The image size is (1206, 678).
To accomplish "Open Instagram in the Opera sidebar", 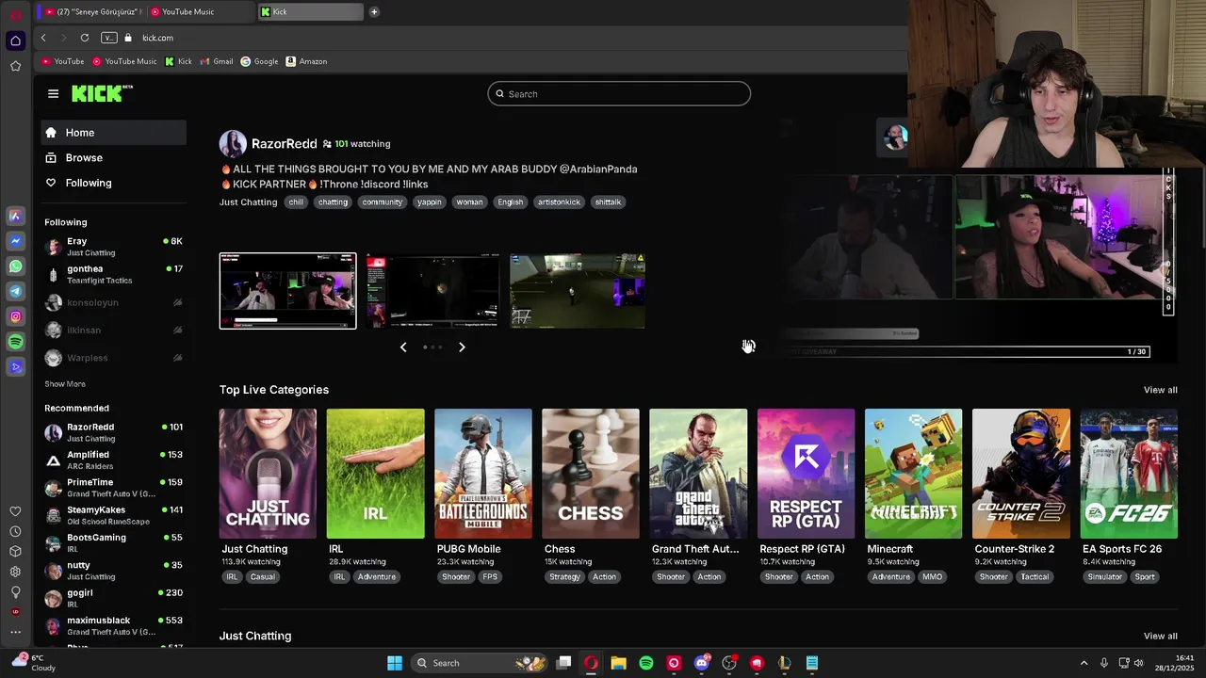I will 15,317.
